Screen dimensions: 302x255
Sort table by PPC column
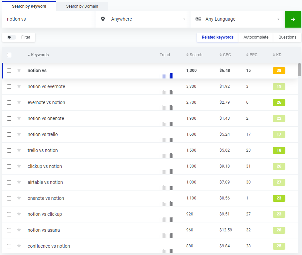pos(252,55)
